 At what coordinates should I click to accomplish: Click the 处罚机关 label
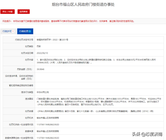click(29, 118)
